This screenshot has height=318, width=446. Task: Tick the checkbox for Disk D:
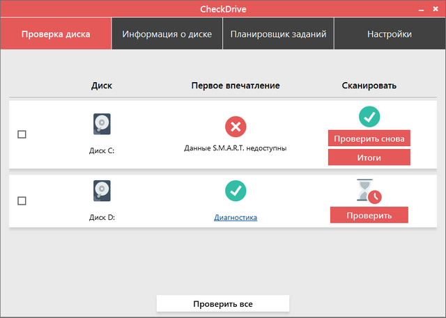[x=22, y=200]
